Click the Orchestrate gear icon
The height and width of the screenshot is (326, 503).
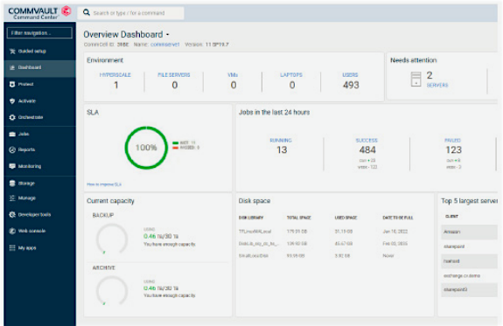coord(12,117)
